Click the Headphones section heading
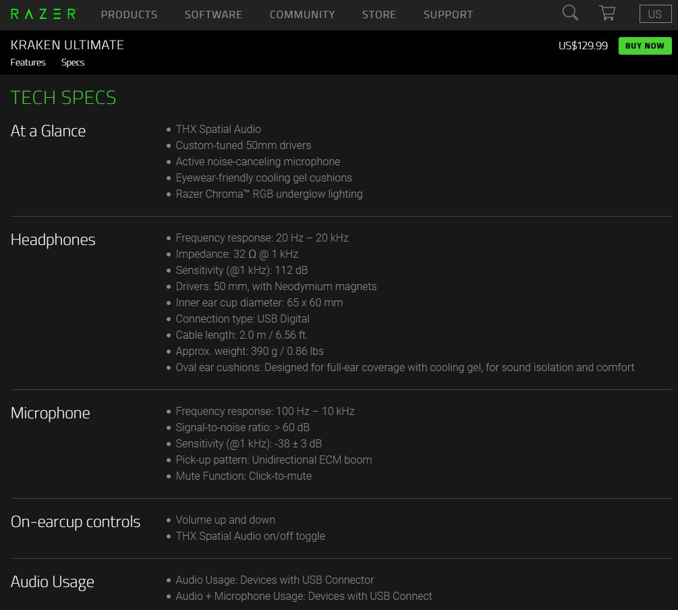This screenshot has height=610, width=678. [x=53, y=240]
